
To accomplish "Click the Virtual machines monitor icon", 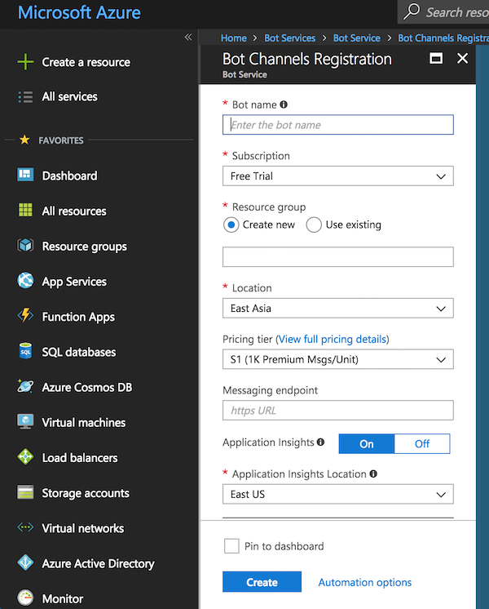I will (x=25, y=422).
